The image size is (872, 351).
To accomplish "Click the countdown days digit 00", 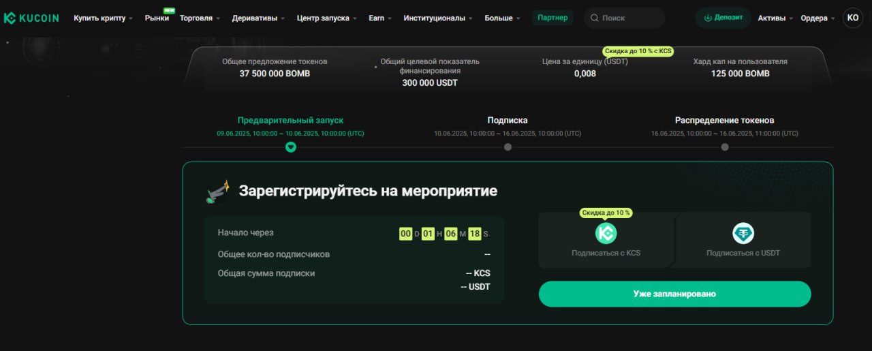I will click(405, 234).
